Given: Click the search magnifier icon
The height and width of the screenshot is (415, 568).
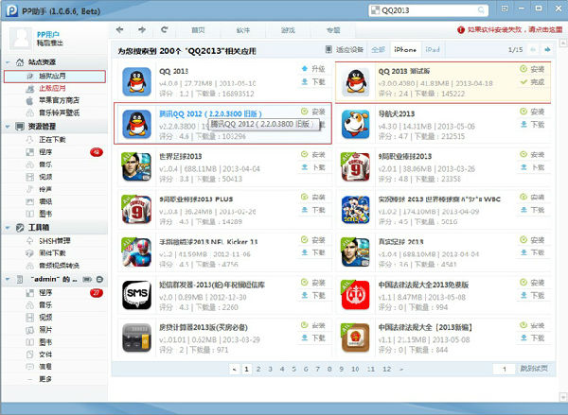Looking at the screenshot, I should click(x=481, y=10).
